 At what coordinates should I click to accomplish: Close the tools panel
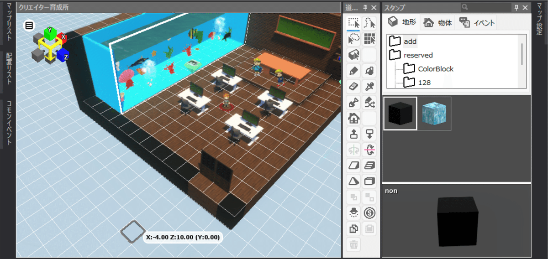click(374, 7)
